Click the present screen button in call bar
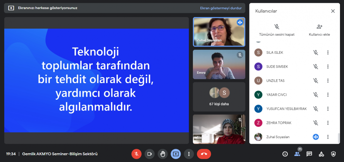 [176, 154]
